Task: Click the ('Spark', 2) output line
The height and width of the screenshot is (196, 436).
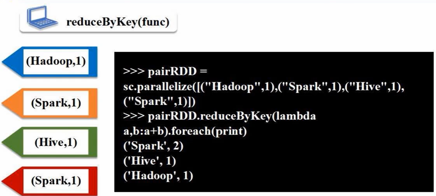Action: [153, 146]
